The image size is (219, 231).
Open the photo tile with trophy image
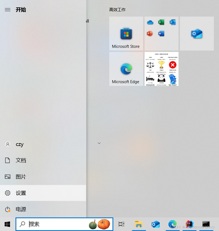[161, 69]
